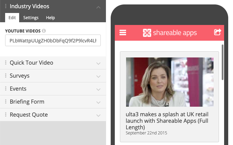233x145 pixels.
Task: Click the YOUTUBE VIDEOS field label
Action: [x=23, y=31]
